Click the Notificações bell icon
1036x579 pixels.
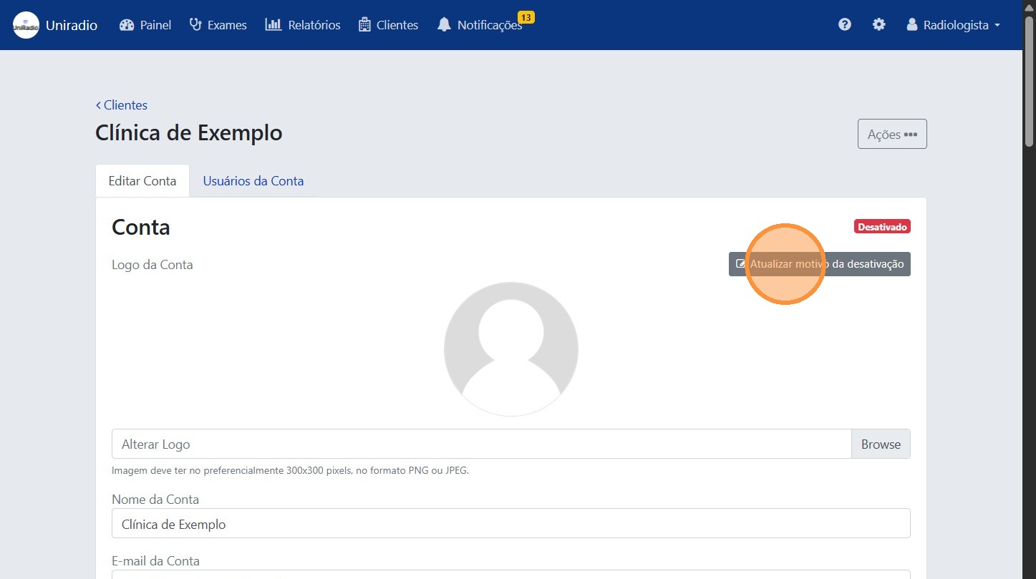(x=445, y=25)
